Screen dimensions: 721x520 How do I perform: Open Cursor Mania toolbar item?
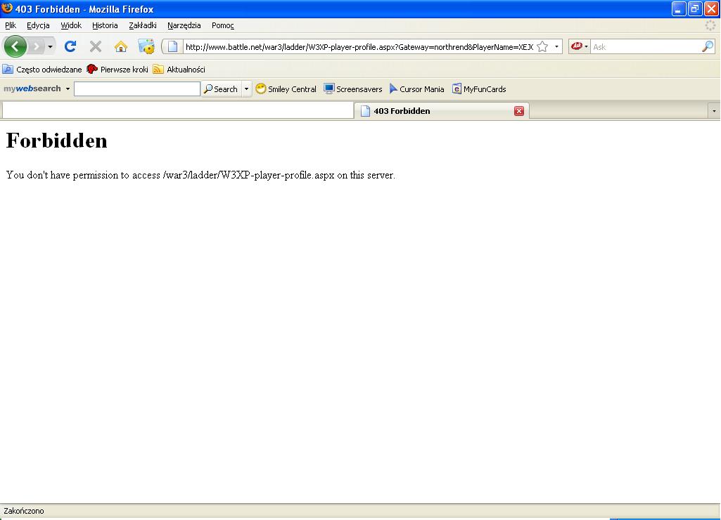coord(416,89)
